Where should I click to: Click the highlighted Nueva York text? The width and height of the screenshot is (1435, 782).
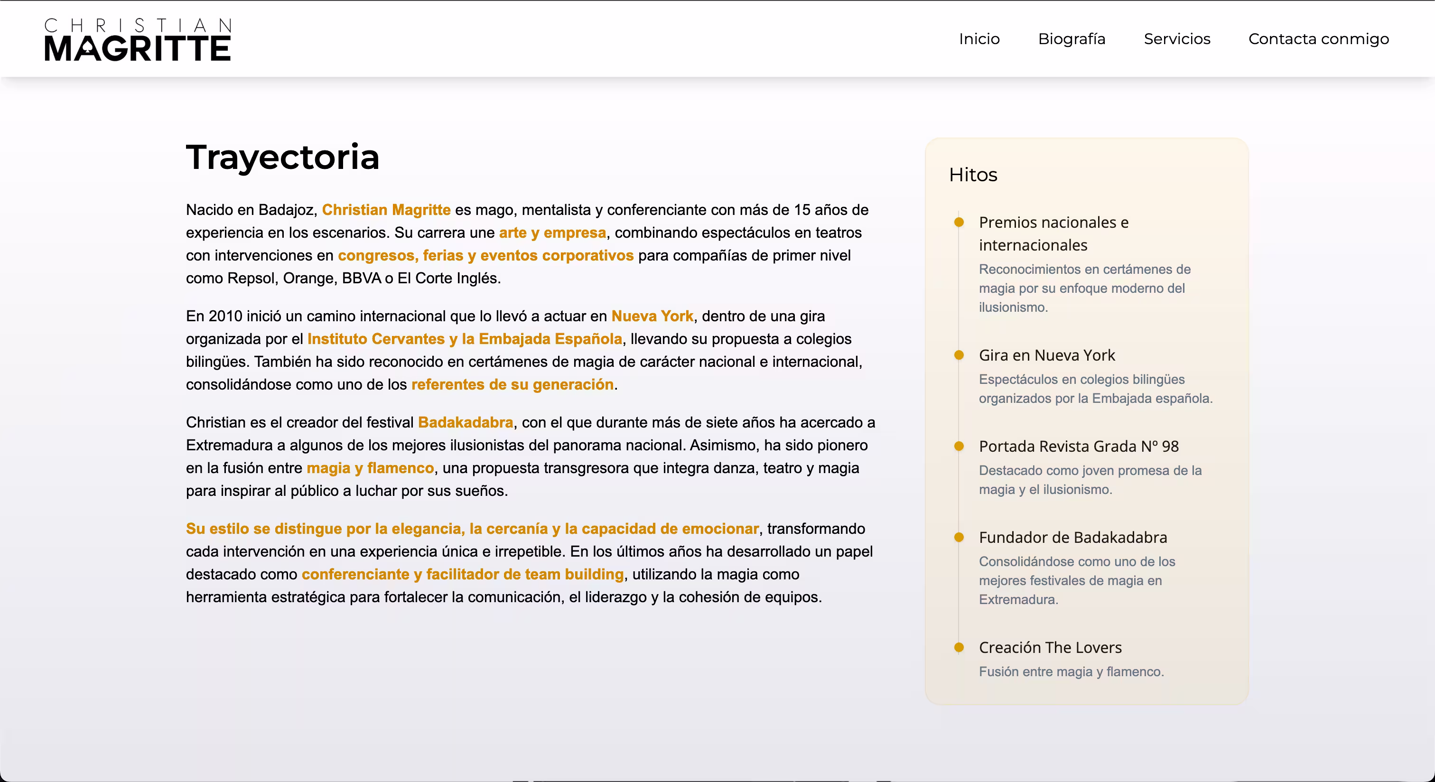[652, 317]
